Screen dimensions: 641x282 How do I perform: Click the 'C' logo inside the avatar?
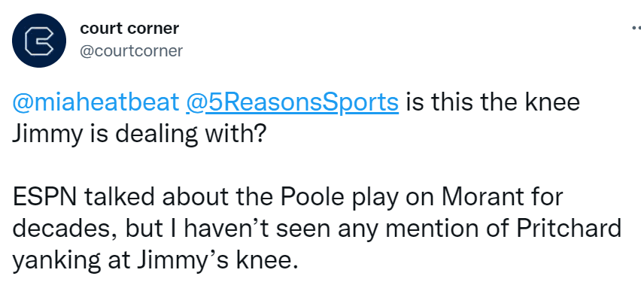point(39,41)
